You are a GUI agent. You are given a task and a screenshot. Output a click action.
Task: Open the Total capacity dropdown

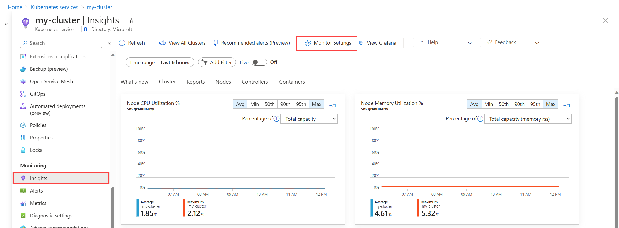(309, 119)
